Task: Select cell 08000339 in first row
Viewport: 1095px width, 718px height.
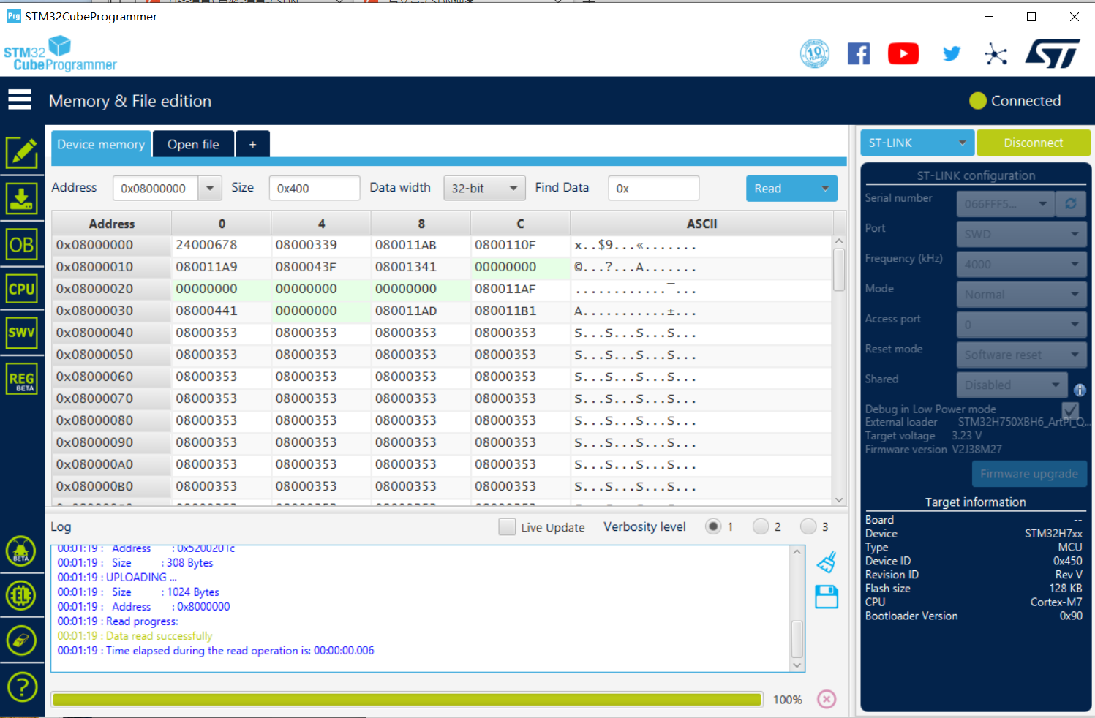Action: pos(321,245)
